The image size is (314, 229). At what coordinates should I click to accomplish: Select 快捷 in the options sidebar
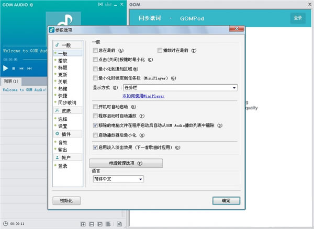(62, 96)
